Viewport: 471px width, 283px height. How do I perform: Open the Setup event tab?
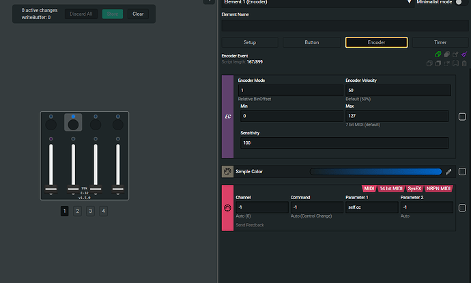(250, 42)
